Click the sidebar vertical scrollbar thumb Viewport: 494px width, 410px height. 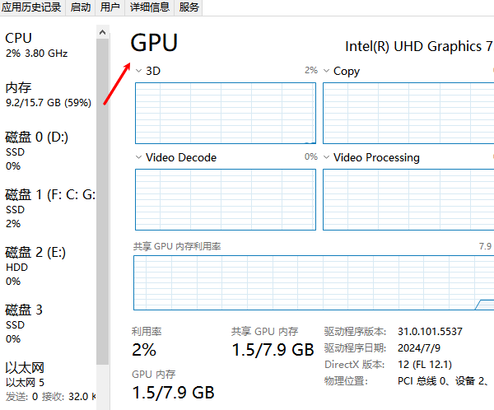pyautogui.click(x=103, y=206)
